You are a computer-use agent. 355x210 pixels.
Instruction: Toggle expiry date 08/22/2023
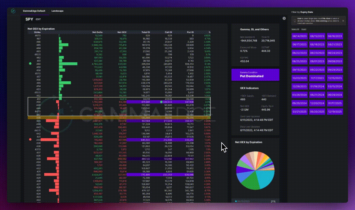click(x=299, y=53)
